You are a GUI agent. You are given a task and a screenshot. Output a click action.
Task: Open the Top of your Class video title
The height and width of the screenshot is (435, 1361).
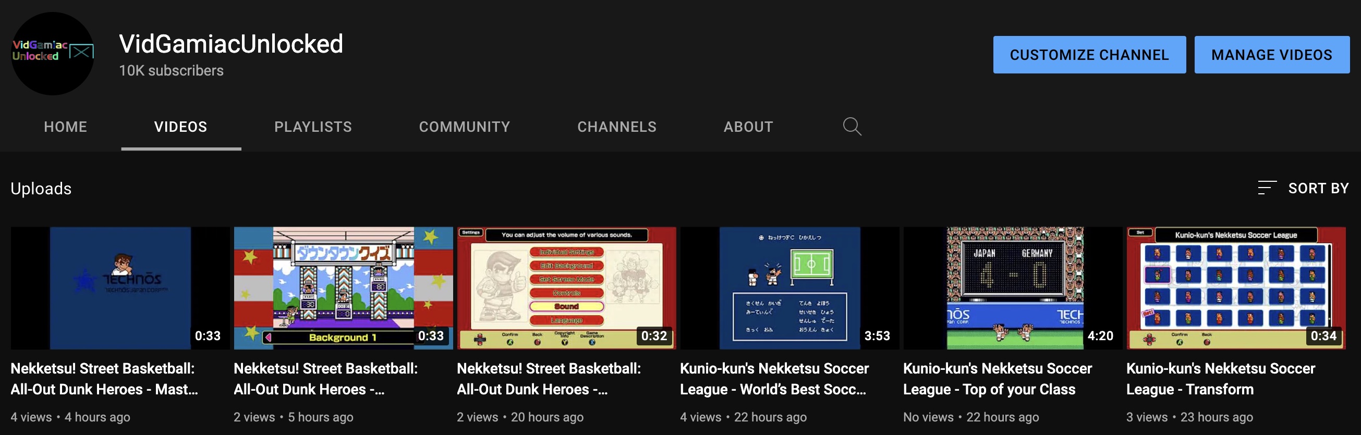(x=998, y=379)
